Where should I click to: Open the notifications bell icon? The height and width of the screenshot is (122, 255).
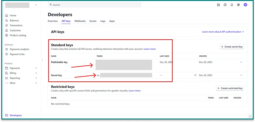click(232, 5)
